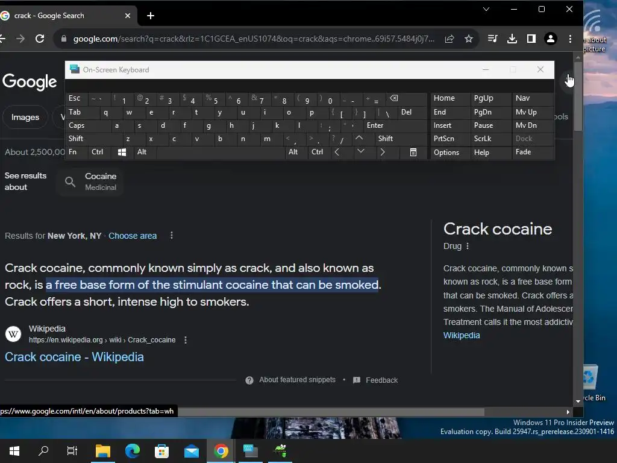Viewport: 617px width, 463px height.
Task: Open Wikipedia link in knowledge panel
Action: click(462, 335)
